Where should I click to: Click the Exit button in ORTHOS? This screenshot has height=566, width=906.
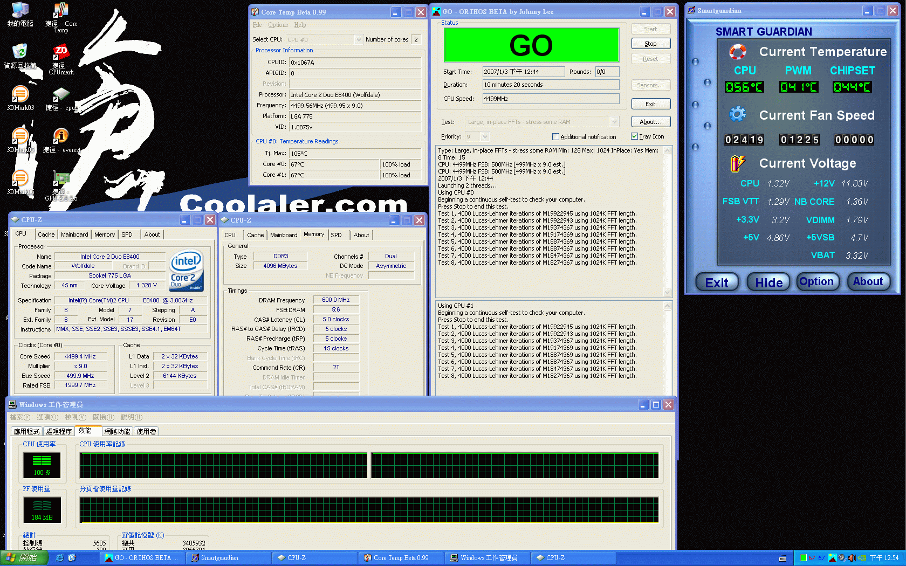(x=651, y=104)
